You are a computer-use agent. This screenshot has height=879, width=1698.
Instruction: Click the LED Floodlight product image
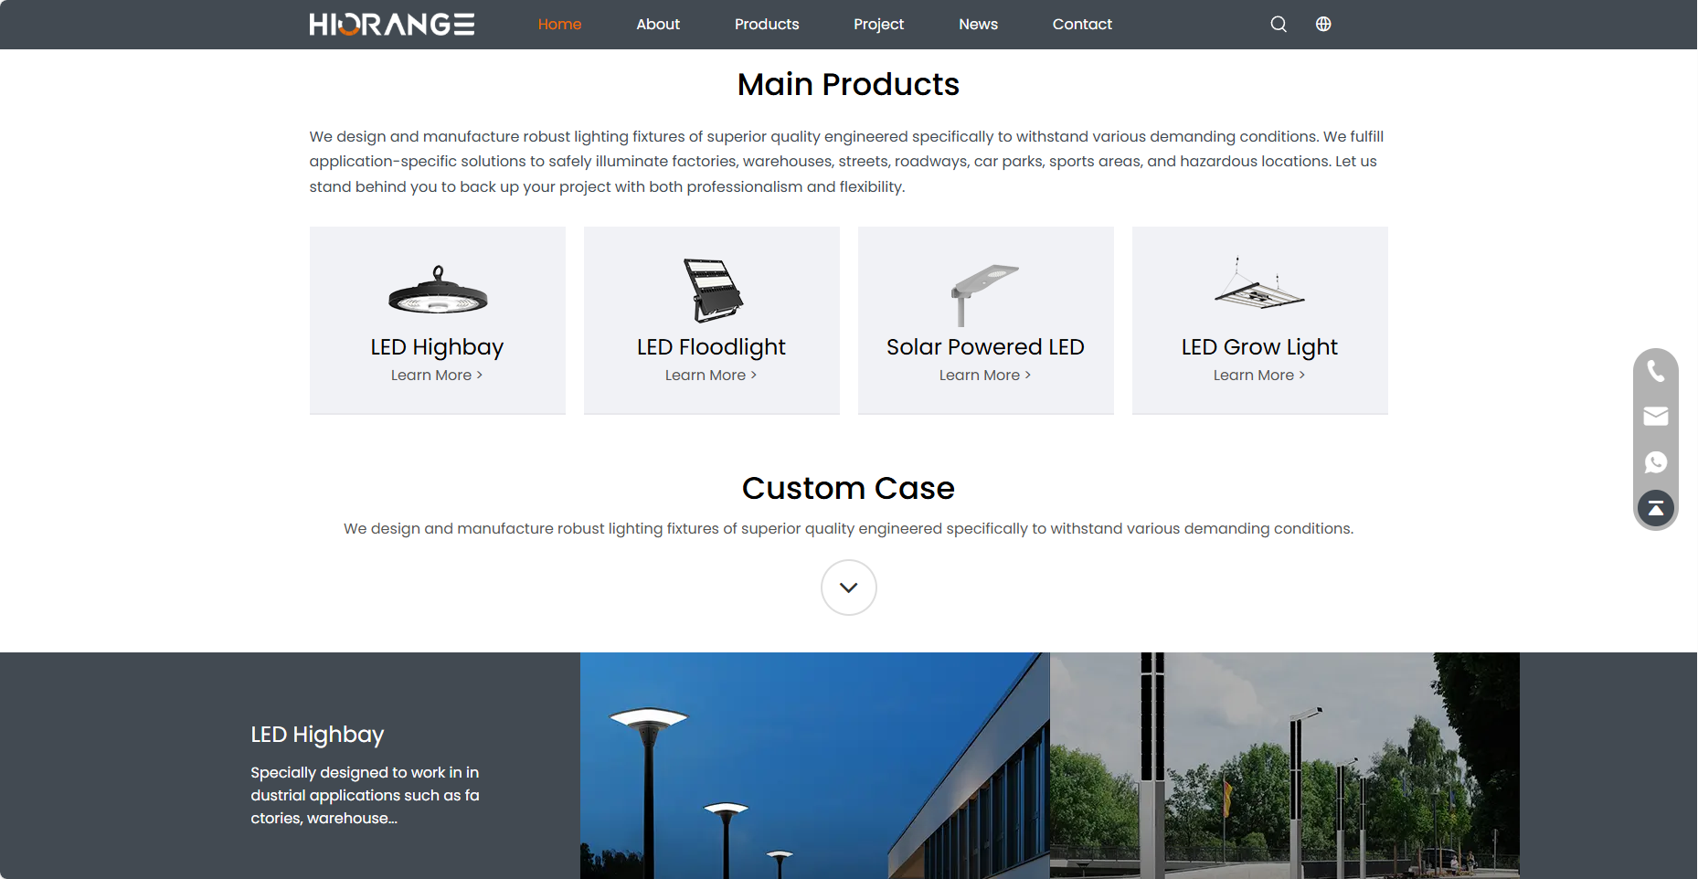click(712, 291)
